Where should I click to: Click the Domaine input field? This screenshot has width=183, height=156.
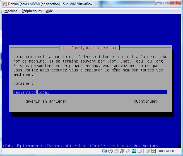tap(90, 92)
